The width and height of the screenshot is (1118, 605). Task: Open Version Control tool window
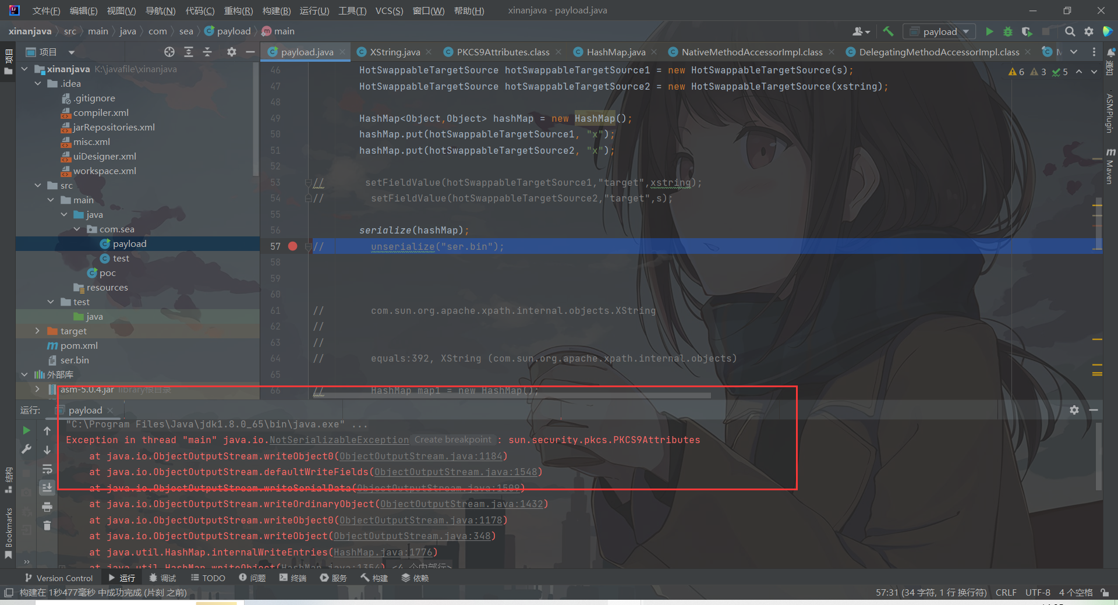click(x=59, y=578)
